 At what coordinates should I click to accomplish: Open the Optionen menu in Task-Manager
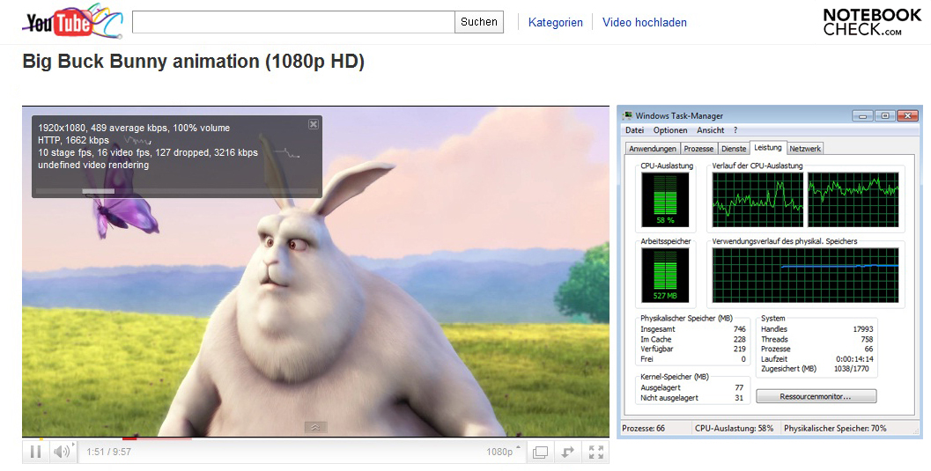click(x=670, y=130)
